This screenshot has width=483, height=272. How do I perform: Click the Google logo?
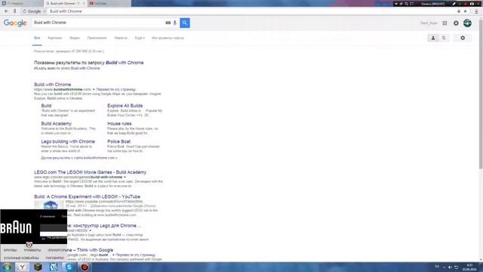(15, 23)
